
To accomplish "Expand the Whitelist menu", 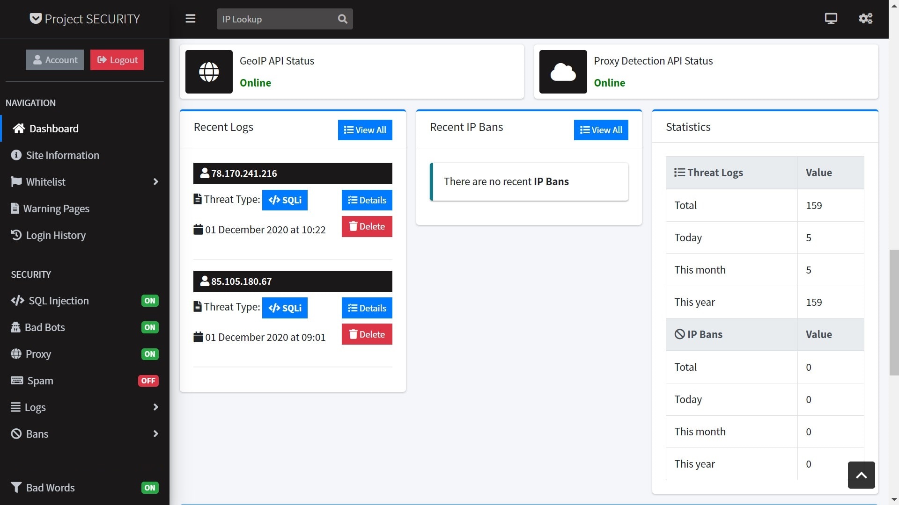I will click(x=85, y=182).
